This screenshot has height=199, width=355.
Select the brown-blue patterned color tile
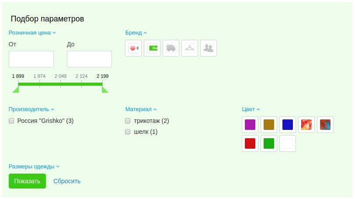(325, 125)
